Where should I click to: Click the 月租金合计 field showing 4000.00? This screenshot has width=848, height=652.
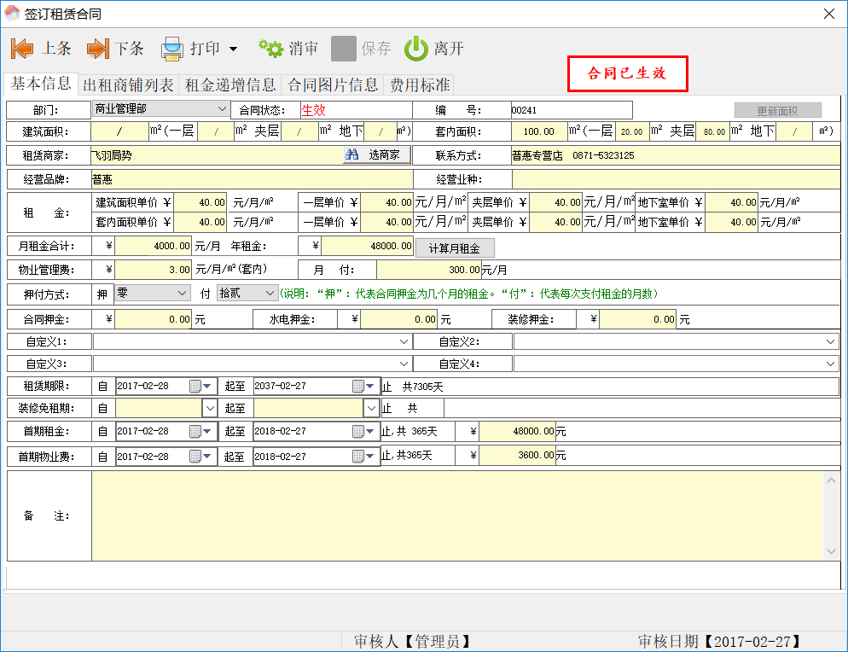click(x=153, y=246)
